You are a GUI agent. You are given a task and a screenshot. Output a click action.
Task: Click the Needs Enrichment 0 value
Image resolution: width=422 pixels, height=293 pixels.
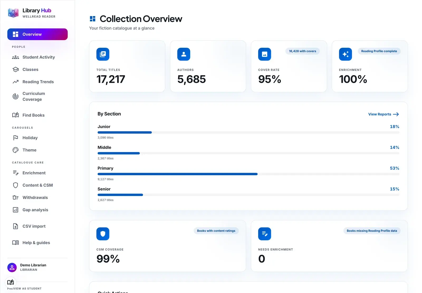262,259
